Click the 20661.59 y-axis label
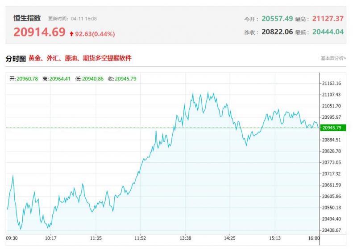Image resolution: width=357 pixels, height=249 pixels. (332, 185)
